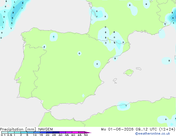Click the 'Precipitation' title word
The height and width of the screenshot is (136, 176).
[12, 129]
